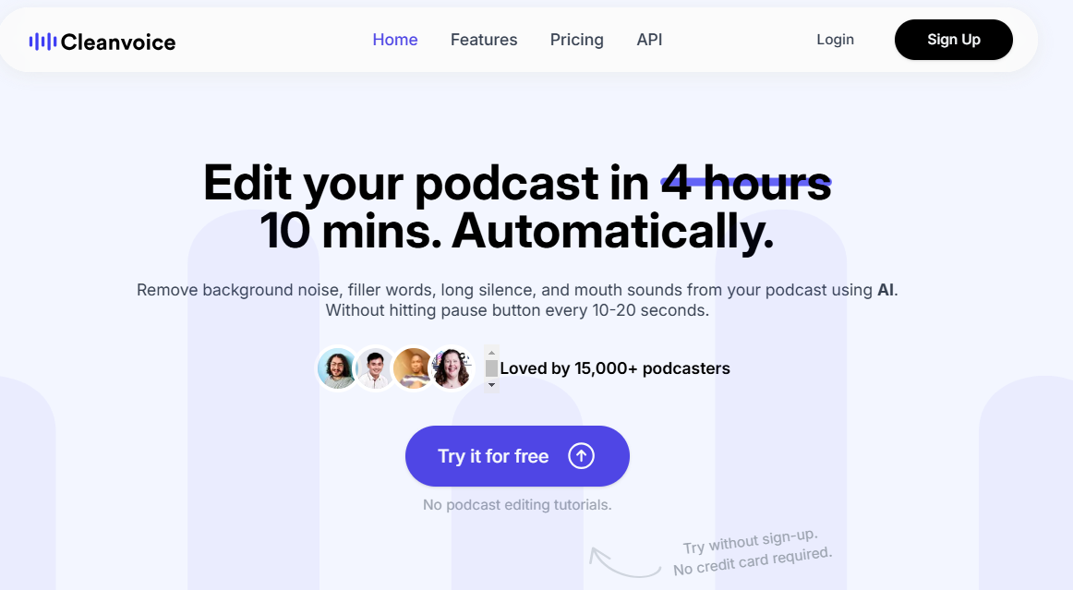Click the Loved by 15,000+ podcasters text
The image size is (1073, 590).
[x=615, y=368]
